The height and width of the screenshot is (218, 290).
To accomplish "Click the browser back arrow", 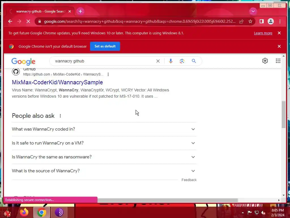I will point(10,21).
